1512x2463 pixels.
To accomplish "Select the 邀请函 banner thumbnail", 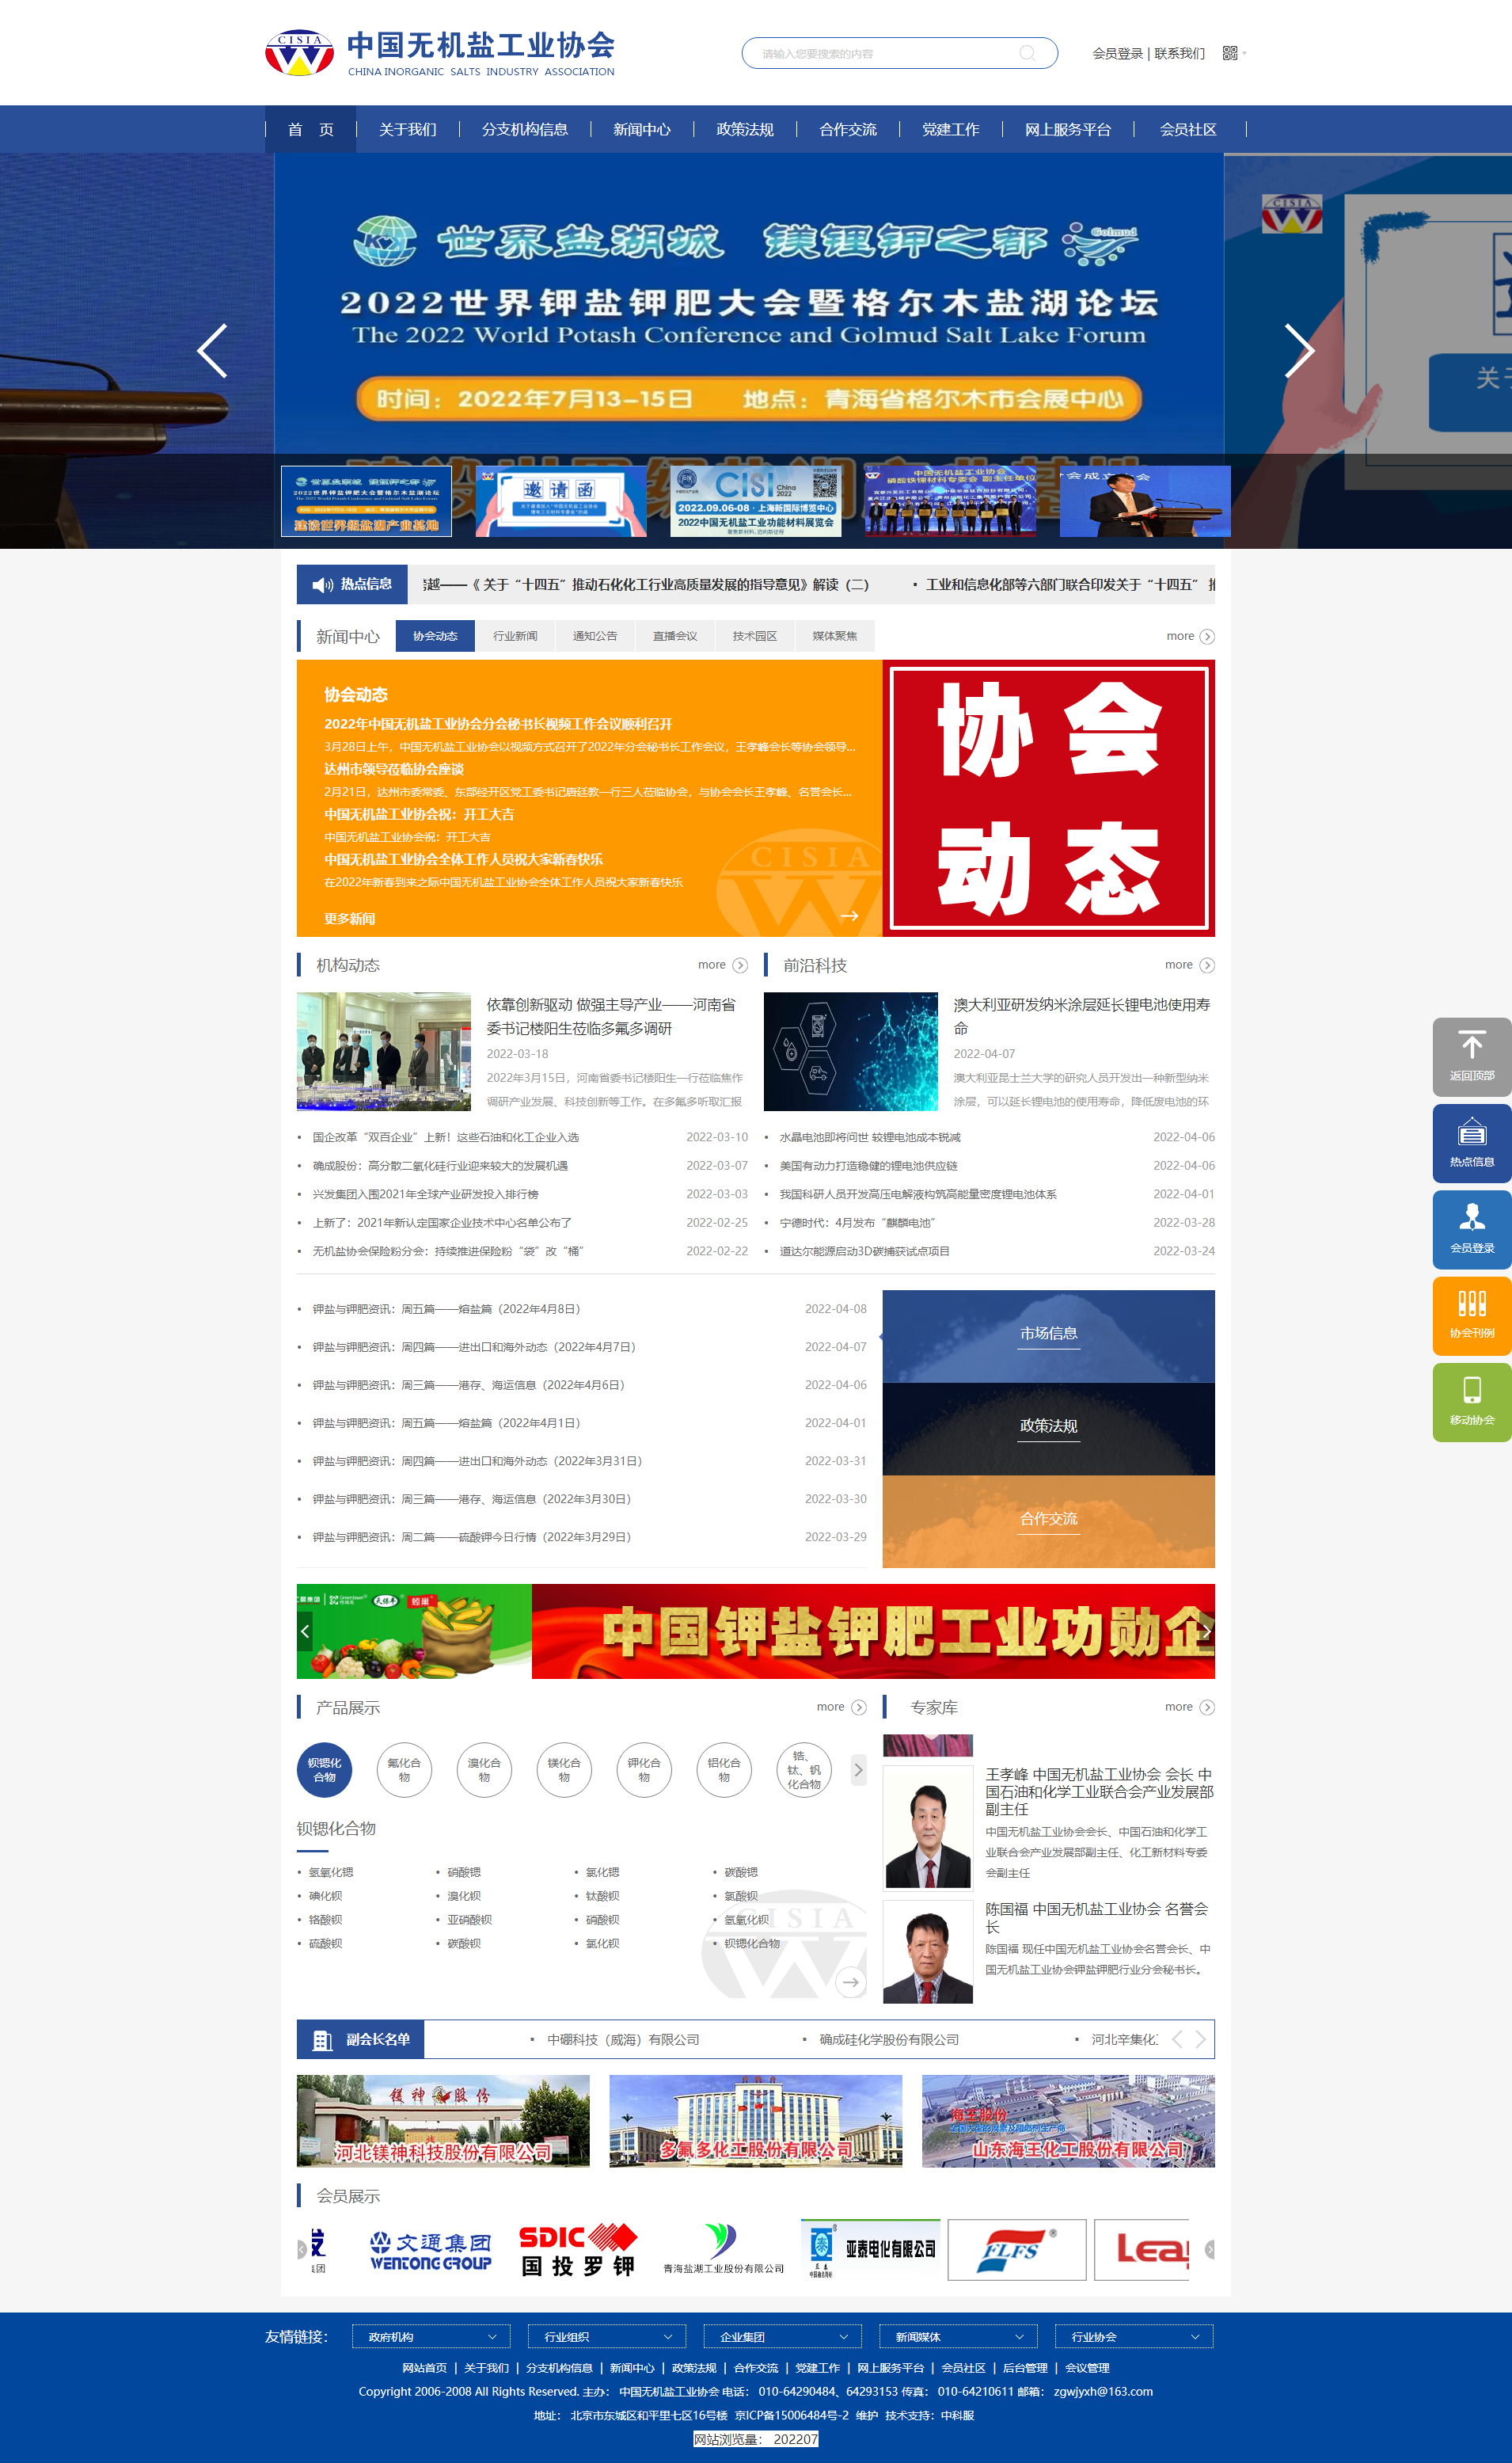I will pyautogui.click(x=560, y=501).
